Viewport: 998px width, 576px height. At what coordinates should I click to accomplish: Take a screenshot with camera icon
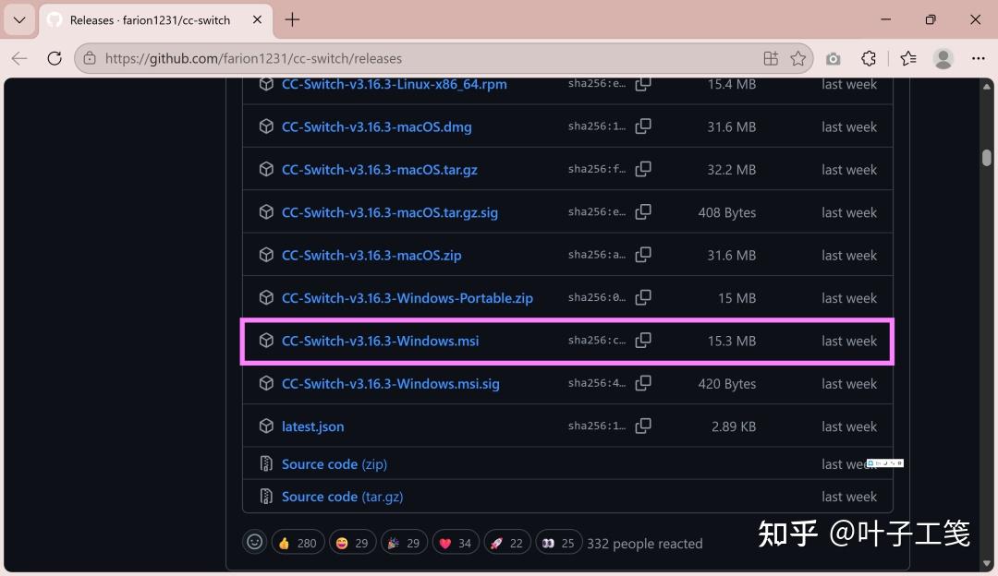[834, 59]
